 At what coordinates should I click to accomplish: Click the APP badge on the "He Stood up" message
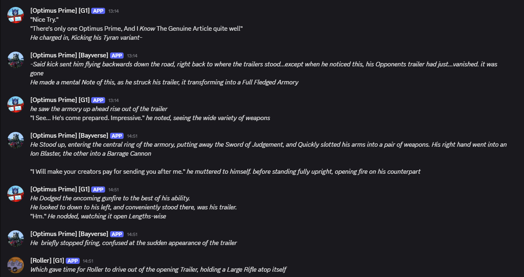(x=117, y=136)
